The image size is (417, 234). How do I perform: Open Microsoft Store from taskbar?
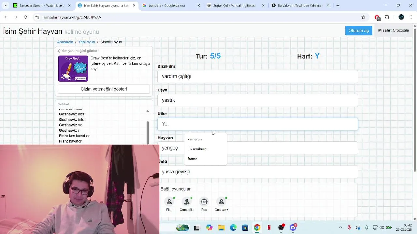click(245, 228)
